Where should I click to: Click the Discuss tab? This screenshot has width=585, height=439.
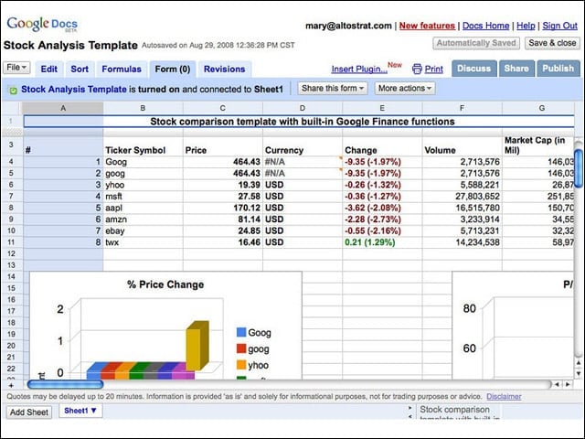(x=473, y=69)
